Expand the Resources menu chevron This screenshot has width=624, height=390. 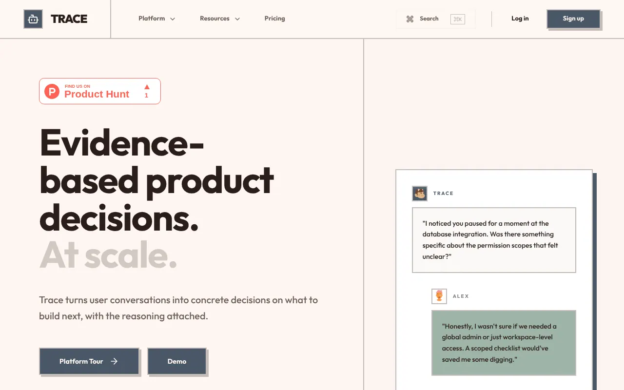(x=237, y=19)
